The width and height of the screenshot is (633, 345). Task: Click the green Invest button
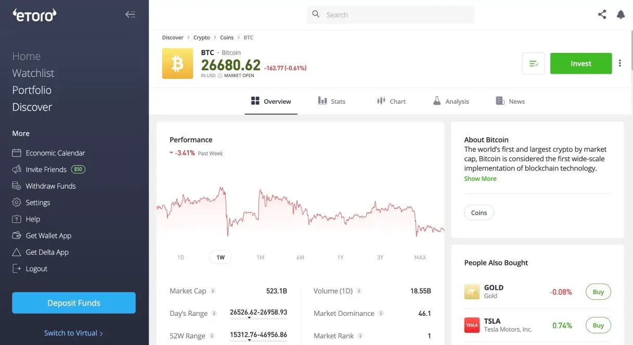pyautogui.click(x=581, y=63)
